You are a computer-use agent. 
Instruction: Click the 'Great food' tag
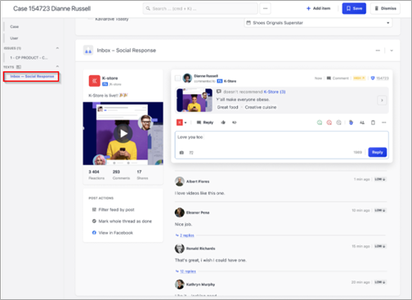227,107
